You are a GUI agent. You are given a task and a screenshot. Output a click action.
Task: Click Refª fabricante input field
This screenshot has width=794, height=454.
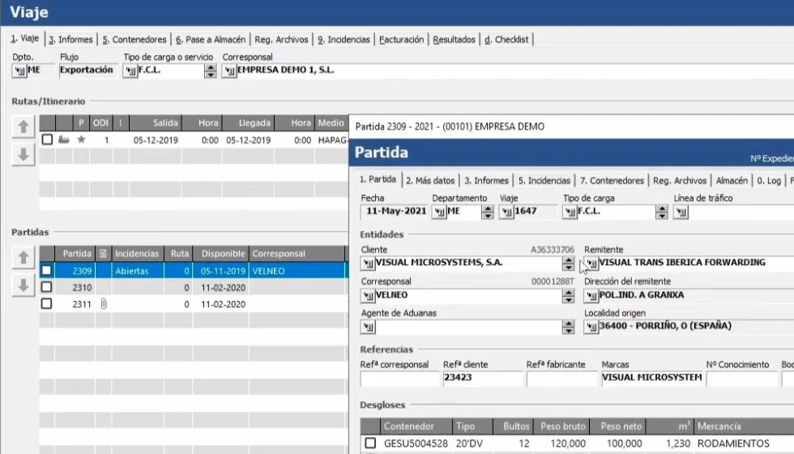click(x=562, y=378)
